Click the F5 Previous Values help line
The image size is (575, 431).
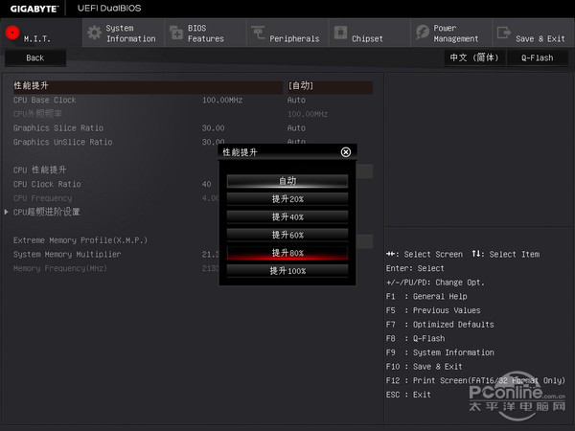pos(433,310)
